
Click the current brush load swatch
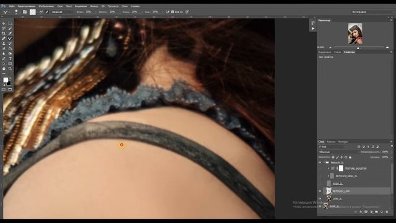[33, 12]
